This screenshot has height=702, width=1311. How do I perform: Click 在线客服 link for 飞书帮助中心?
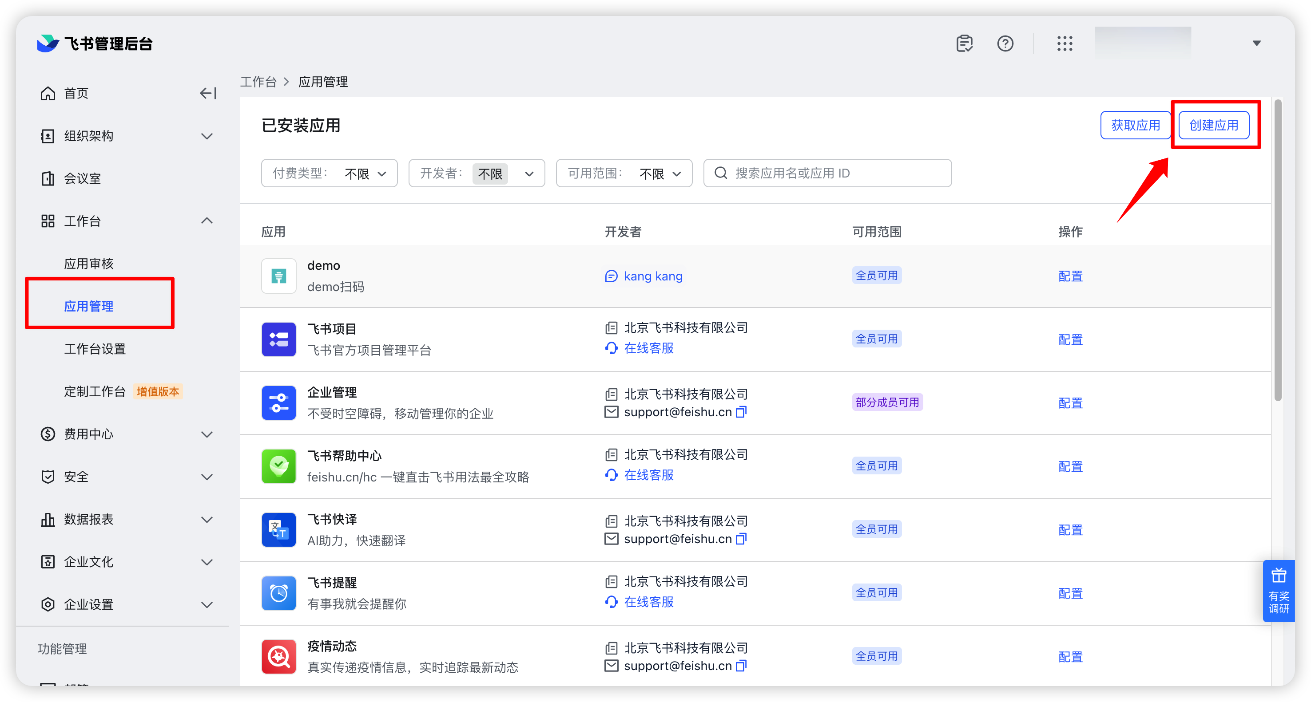coord(648,475)
